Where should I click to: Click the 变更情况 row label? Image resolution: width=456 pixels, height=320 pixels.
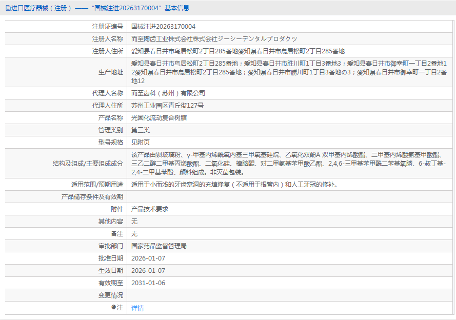coord(111,295)
